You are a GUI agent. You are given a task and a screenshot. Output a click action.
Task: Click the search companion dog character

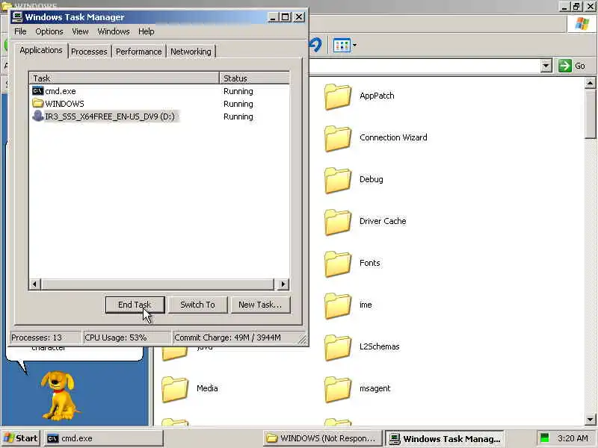58,396
